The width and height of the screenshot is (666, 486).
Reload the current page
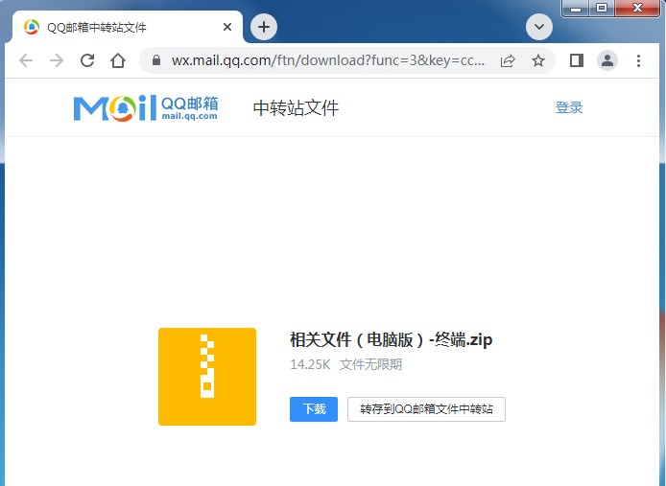pos(87,60)
